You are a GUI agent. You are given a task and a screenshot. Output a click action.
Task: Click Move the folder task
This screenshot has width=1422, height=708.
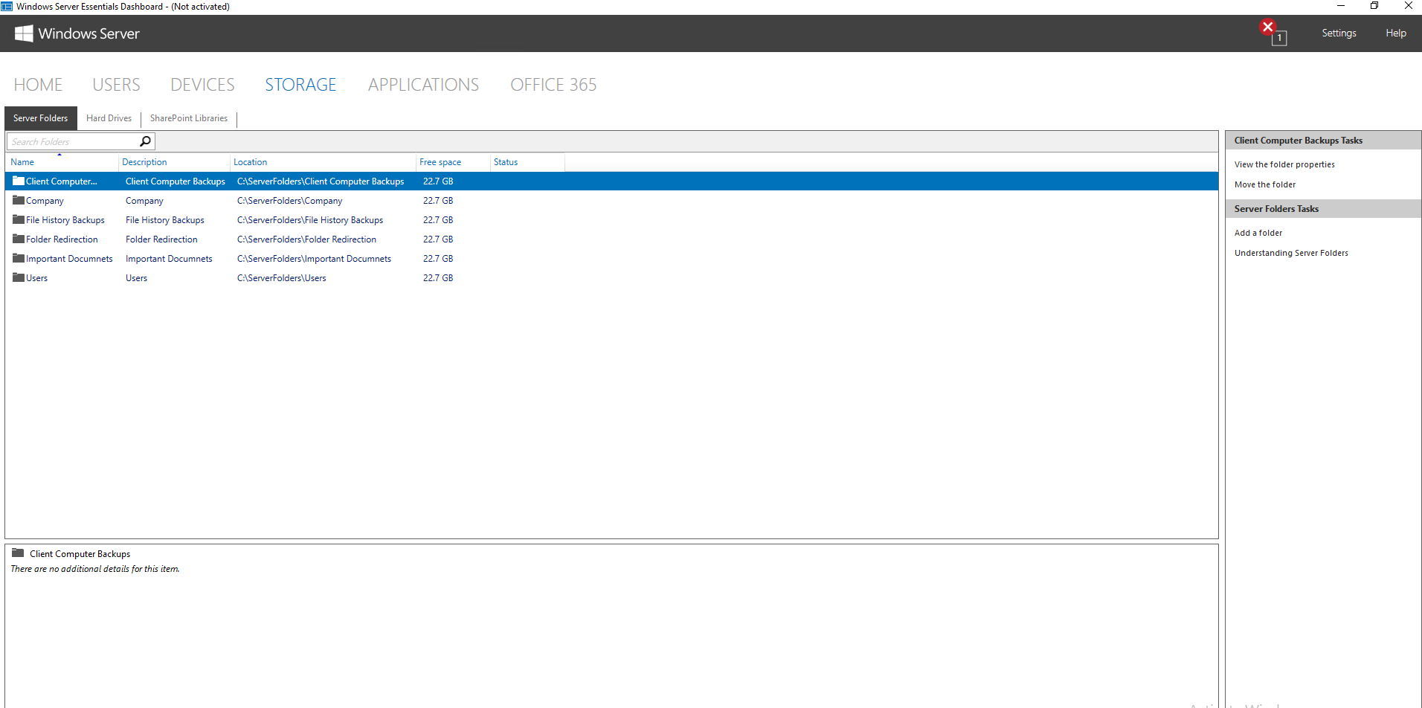click(1264, 184)
